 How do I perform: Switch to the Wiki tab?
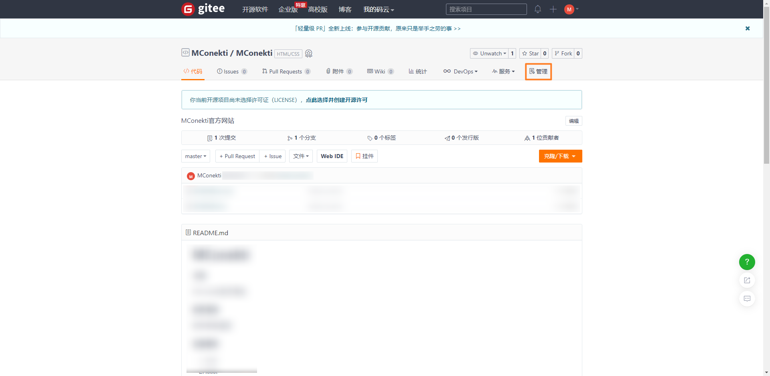pos(381,71)
